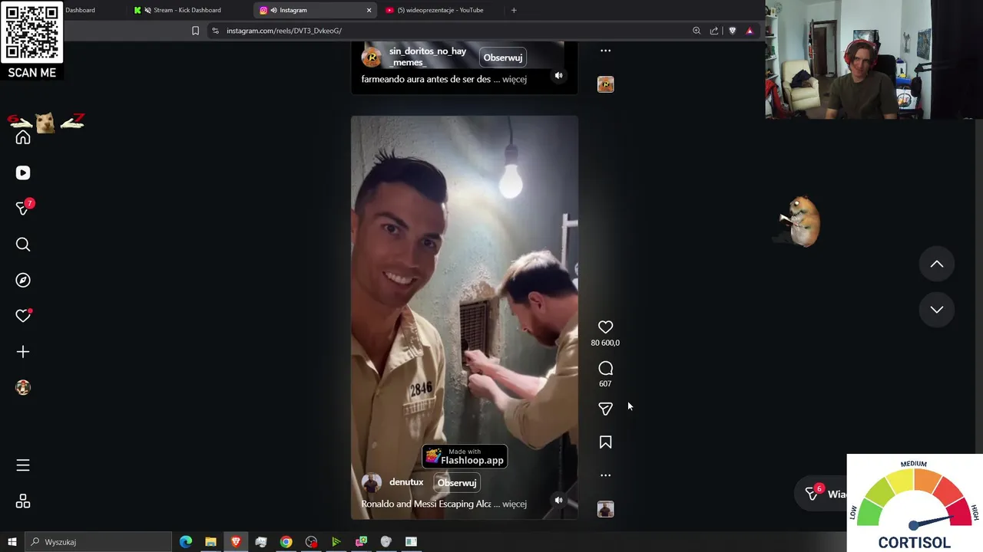
Task: Click the Wyszukaj taskbar search box
Action: [98, 542]
